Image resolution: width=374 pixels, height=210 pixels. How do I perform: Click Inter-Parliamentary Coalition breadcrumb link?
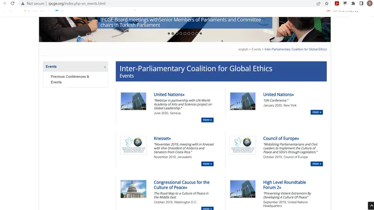(295, 49)
